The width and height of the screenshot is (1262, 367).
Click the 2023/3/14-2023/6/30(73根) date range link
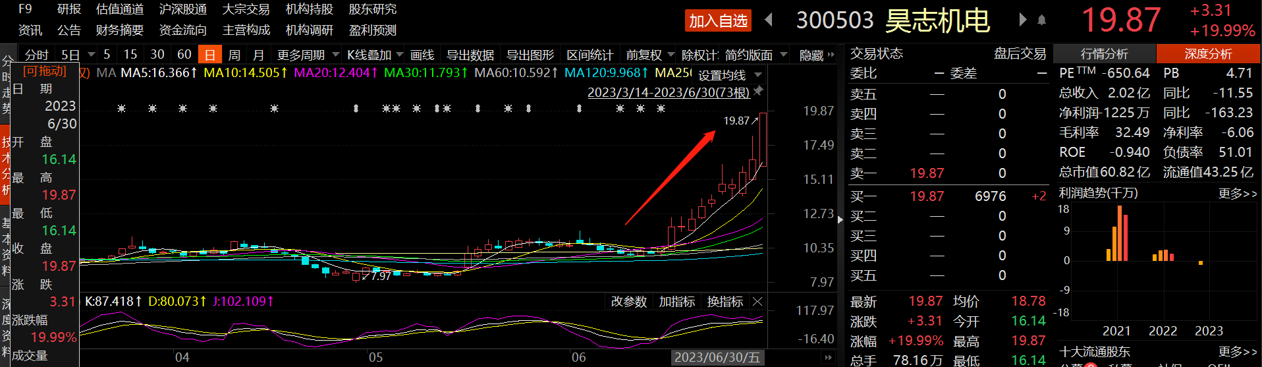pyautogui.click(x=669, y=92)
